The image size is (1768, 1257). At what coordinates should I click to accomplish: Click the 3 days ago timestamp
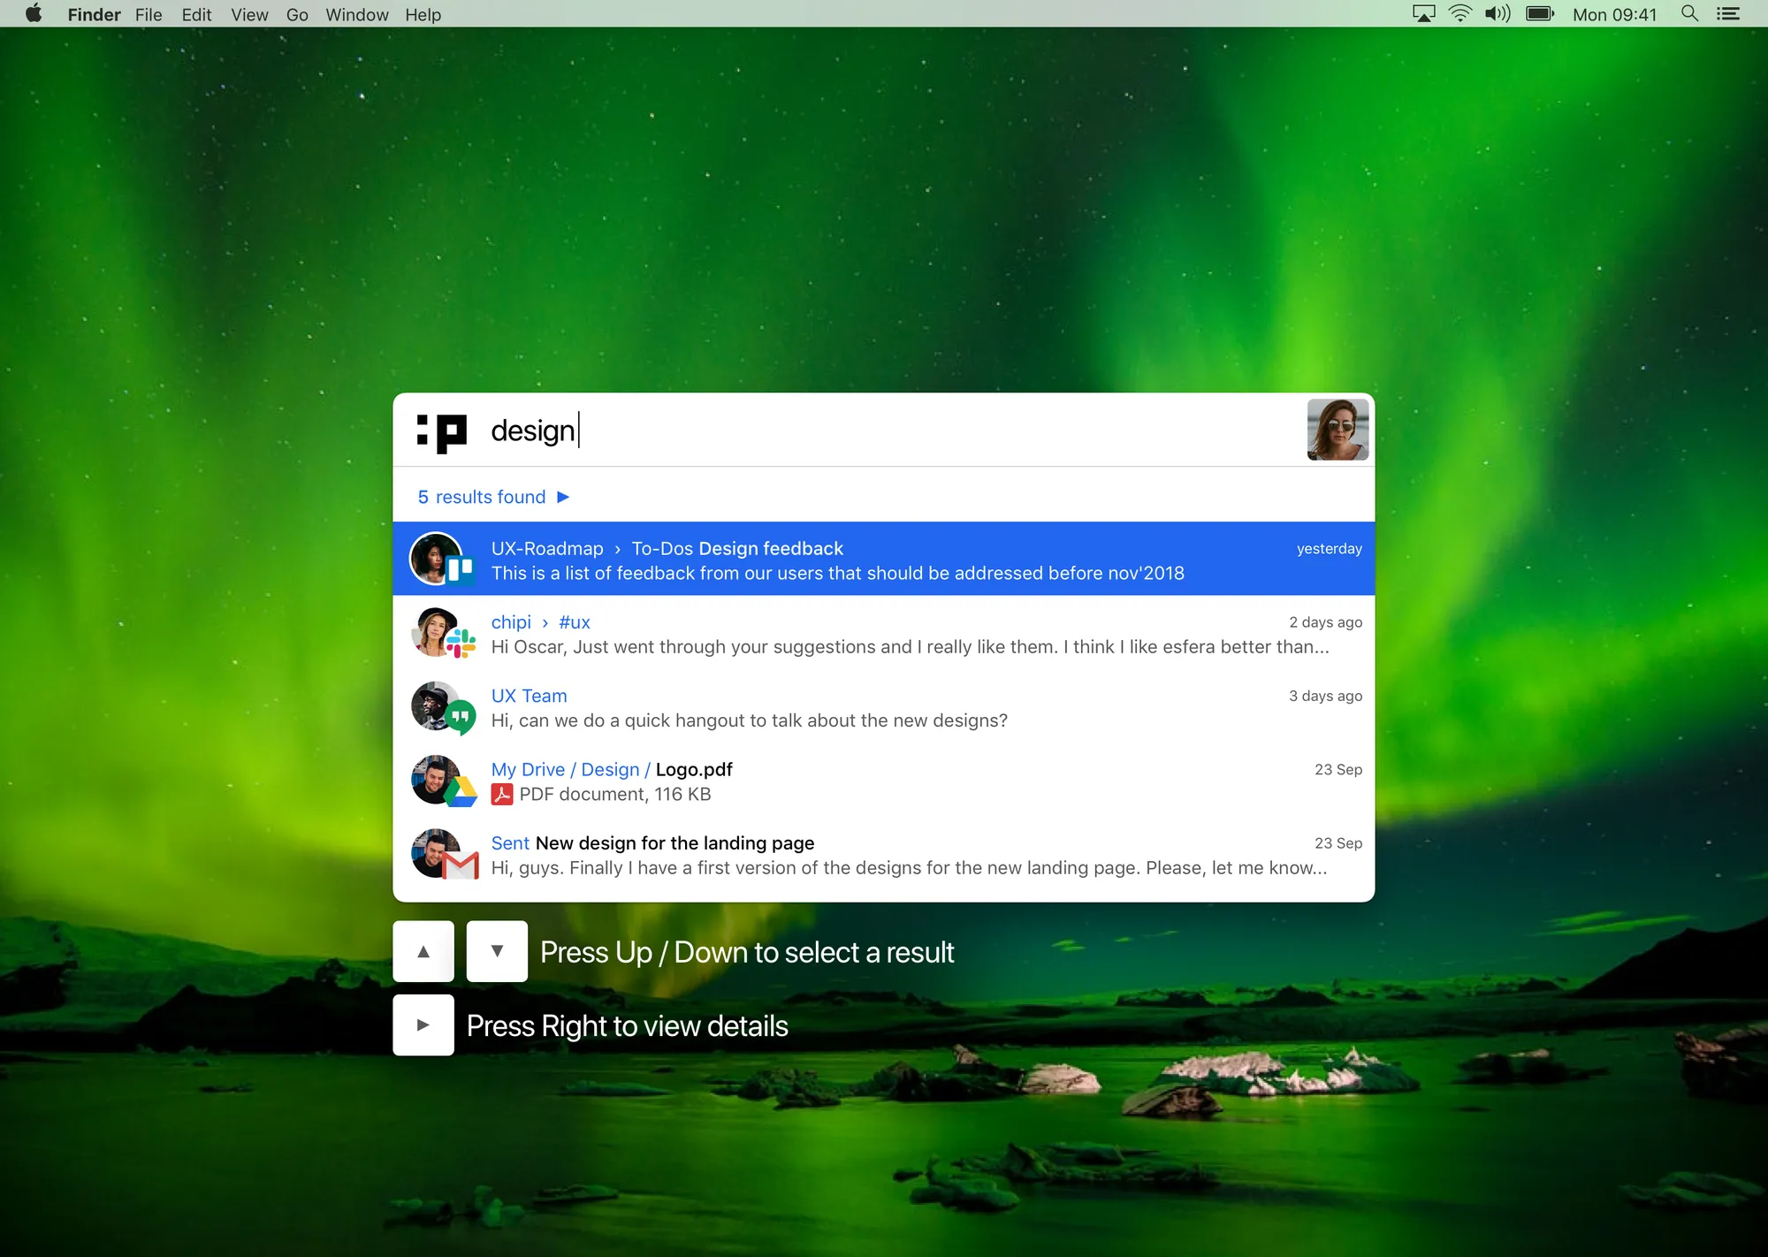(1325, 696)
